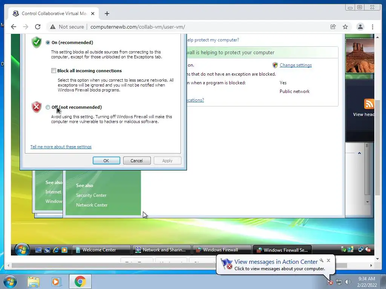Click the RSS feed gadget icon
386x289 pixels.
tap(369, 104)
